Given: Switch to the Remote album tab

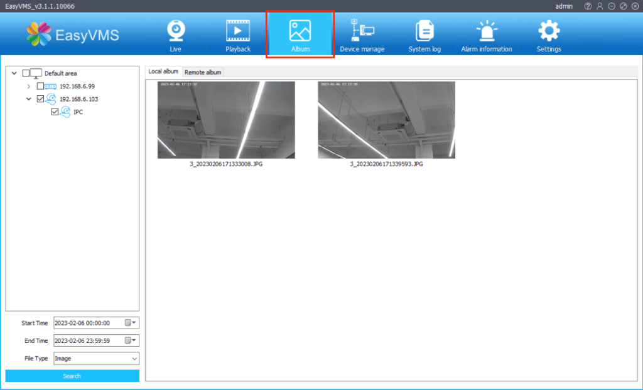Looking at the screenshot, I should 203,72.
